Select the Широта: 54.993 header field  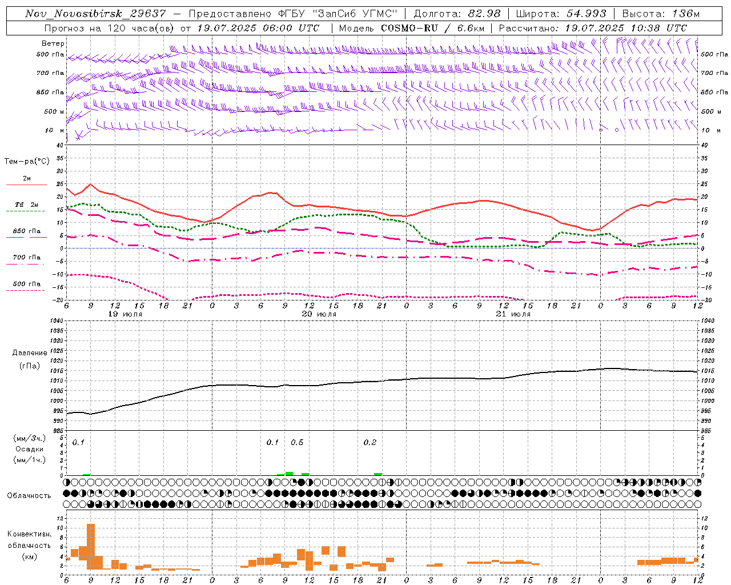pyautogui.click(x=561, y=14)
